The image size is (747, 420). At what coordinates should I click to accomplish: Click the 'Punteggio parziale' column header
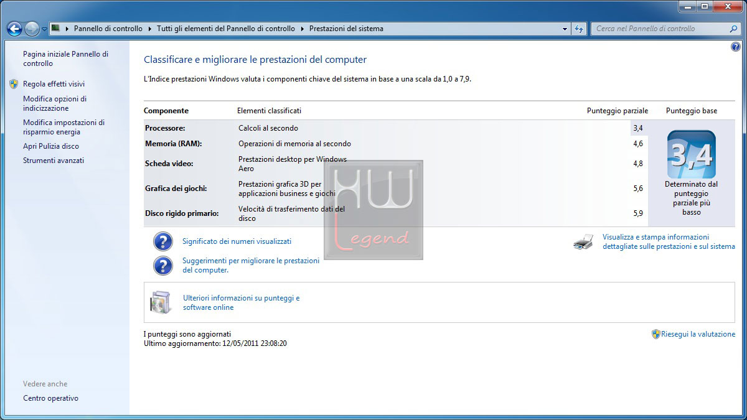coord(618,111)
